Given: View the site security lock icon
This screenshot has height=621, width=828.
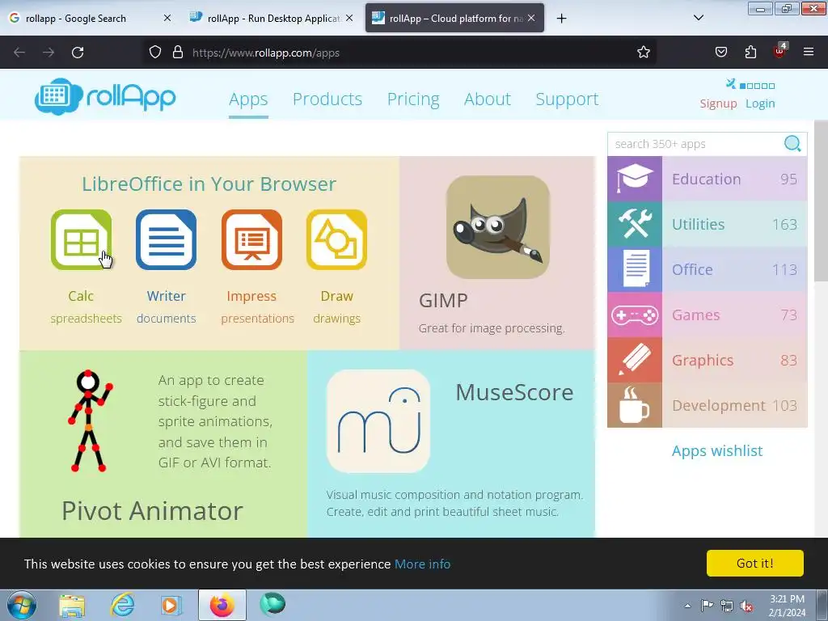Looking at the screenshot, I should point(178,53).
